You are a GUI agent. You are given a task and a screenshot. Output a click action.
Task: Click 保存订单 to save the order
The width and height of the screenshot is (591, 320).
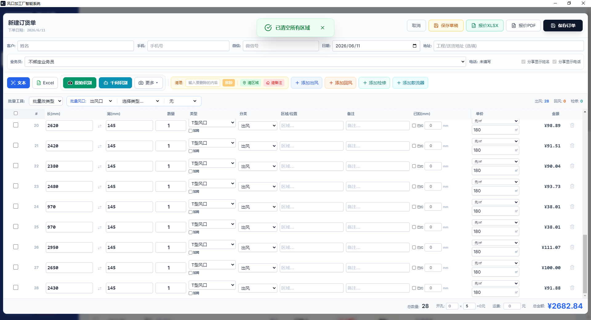[563, 26]
